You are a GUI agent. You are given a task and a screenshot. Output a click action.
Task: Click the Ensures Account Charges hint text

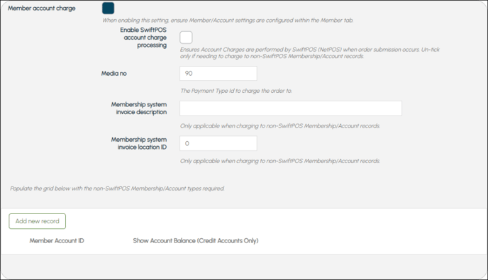coord(310,53)
